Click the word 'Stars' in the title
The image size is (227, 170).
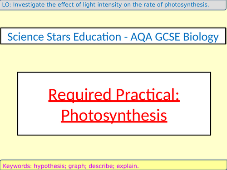pos(59,37)
